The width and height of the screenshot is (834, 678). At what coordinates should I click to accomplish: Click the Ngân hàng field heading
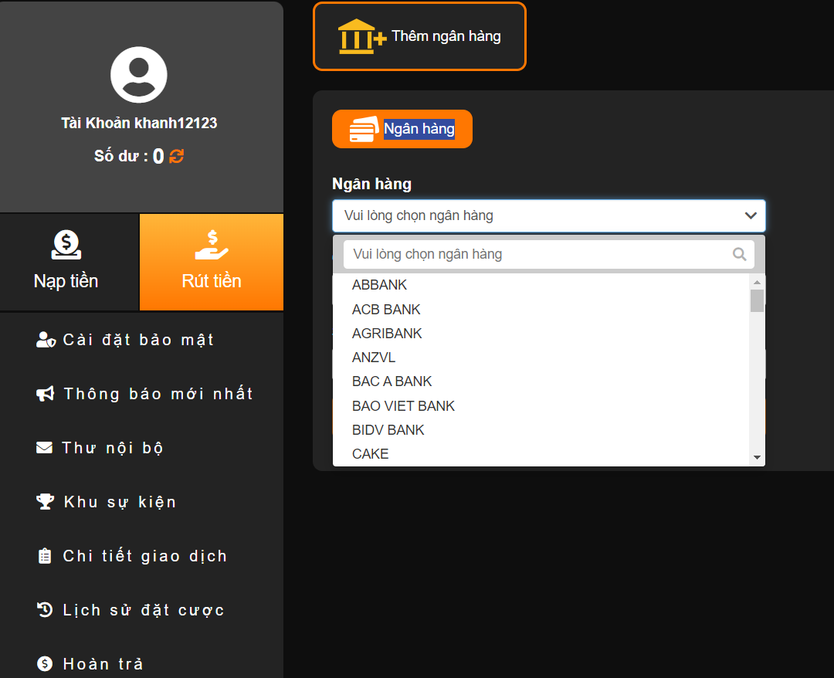pyautogui.click(x=371, y=184)
